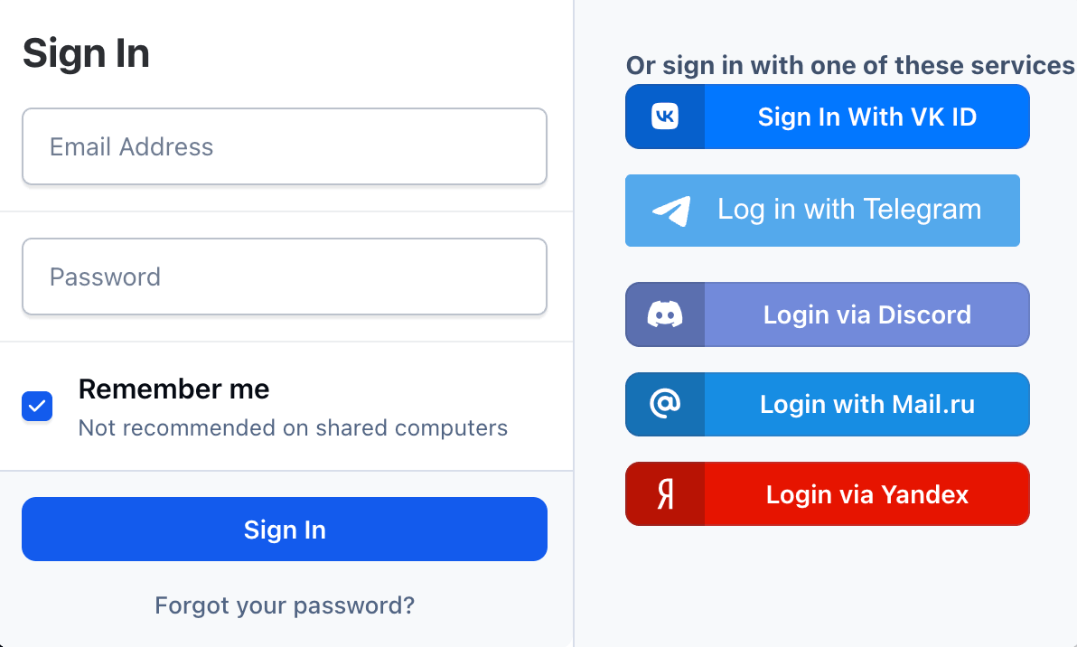1077x647 pixels.
Task: Focus the Email Address field
Action: pyautogui.click(x=285, y=146)
